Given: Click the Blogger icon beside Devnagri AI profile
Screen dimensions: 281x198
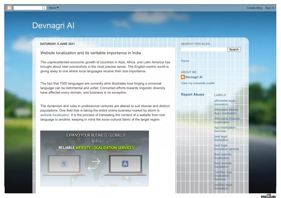Looking at the screenshot, I should point(183,77).
